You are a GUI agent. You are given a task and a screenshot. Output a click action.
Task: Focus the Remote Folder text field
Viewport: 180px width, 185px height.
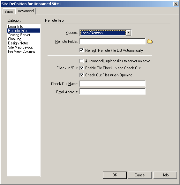click(x=112, y=41)
